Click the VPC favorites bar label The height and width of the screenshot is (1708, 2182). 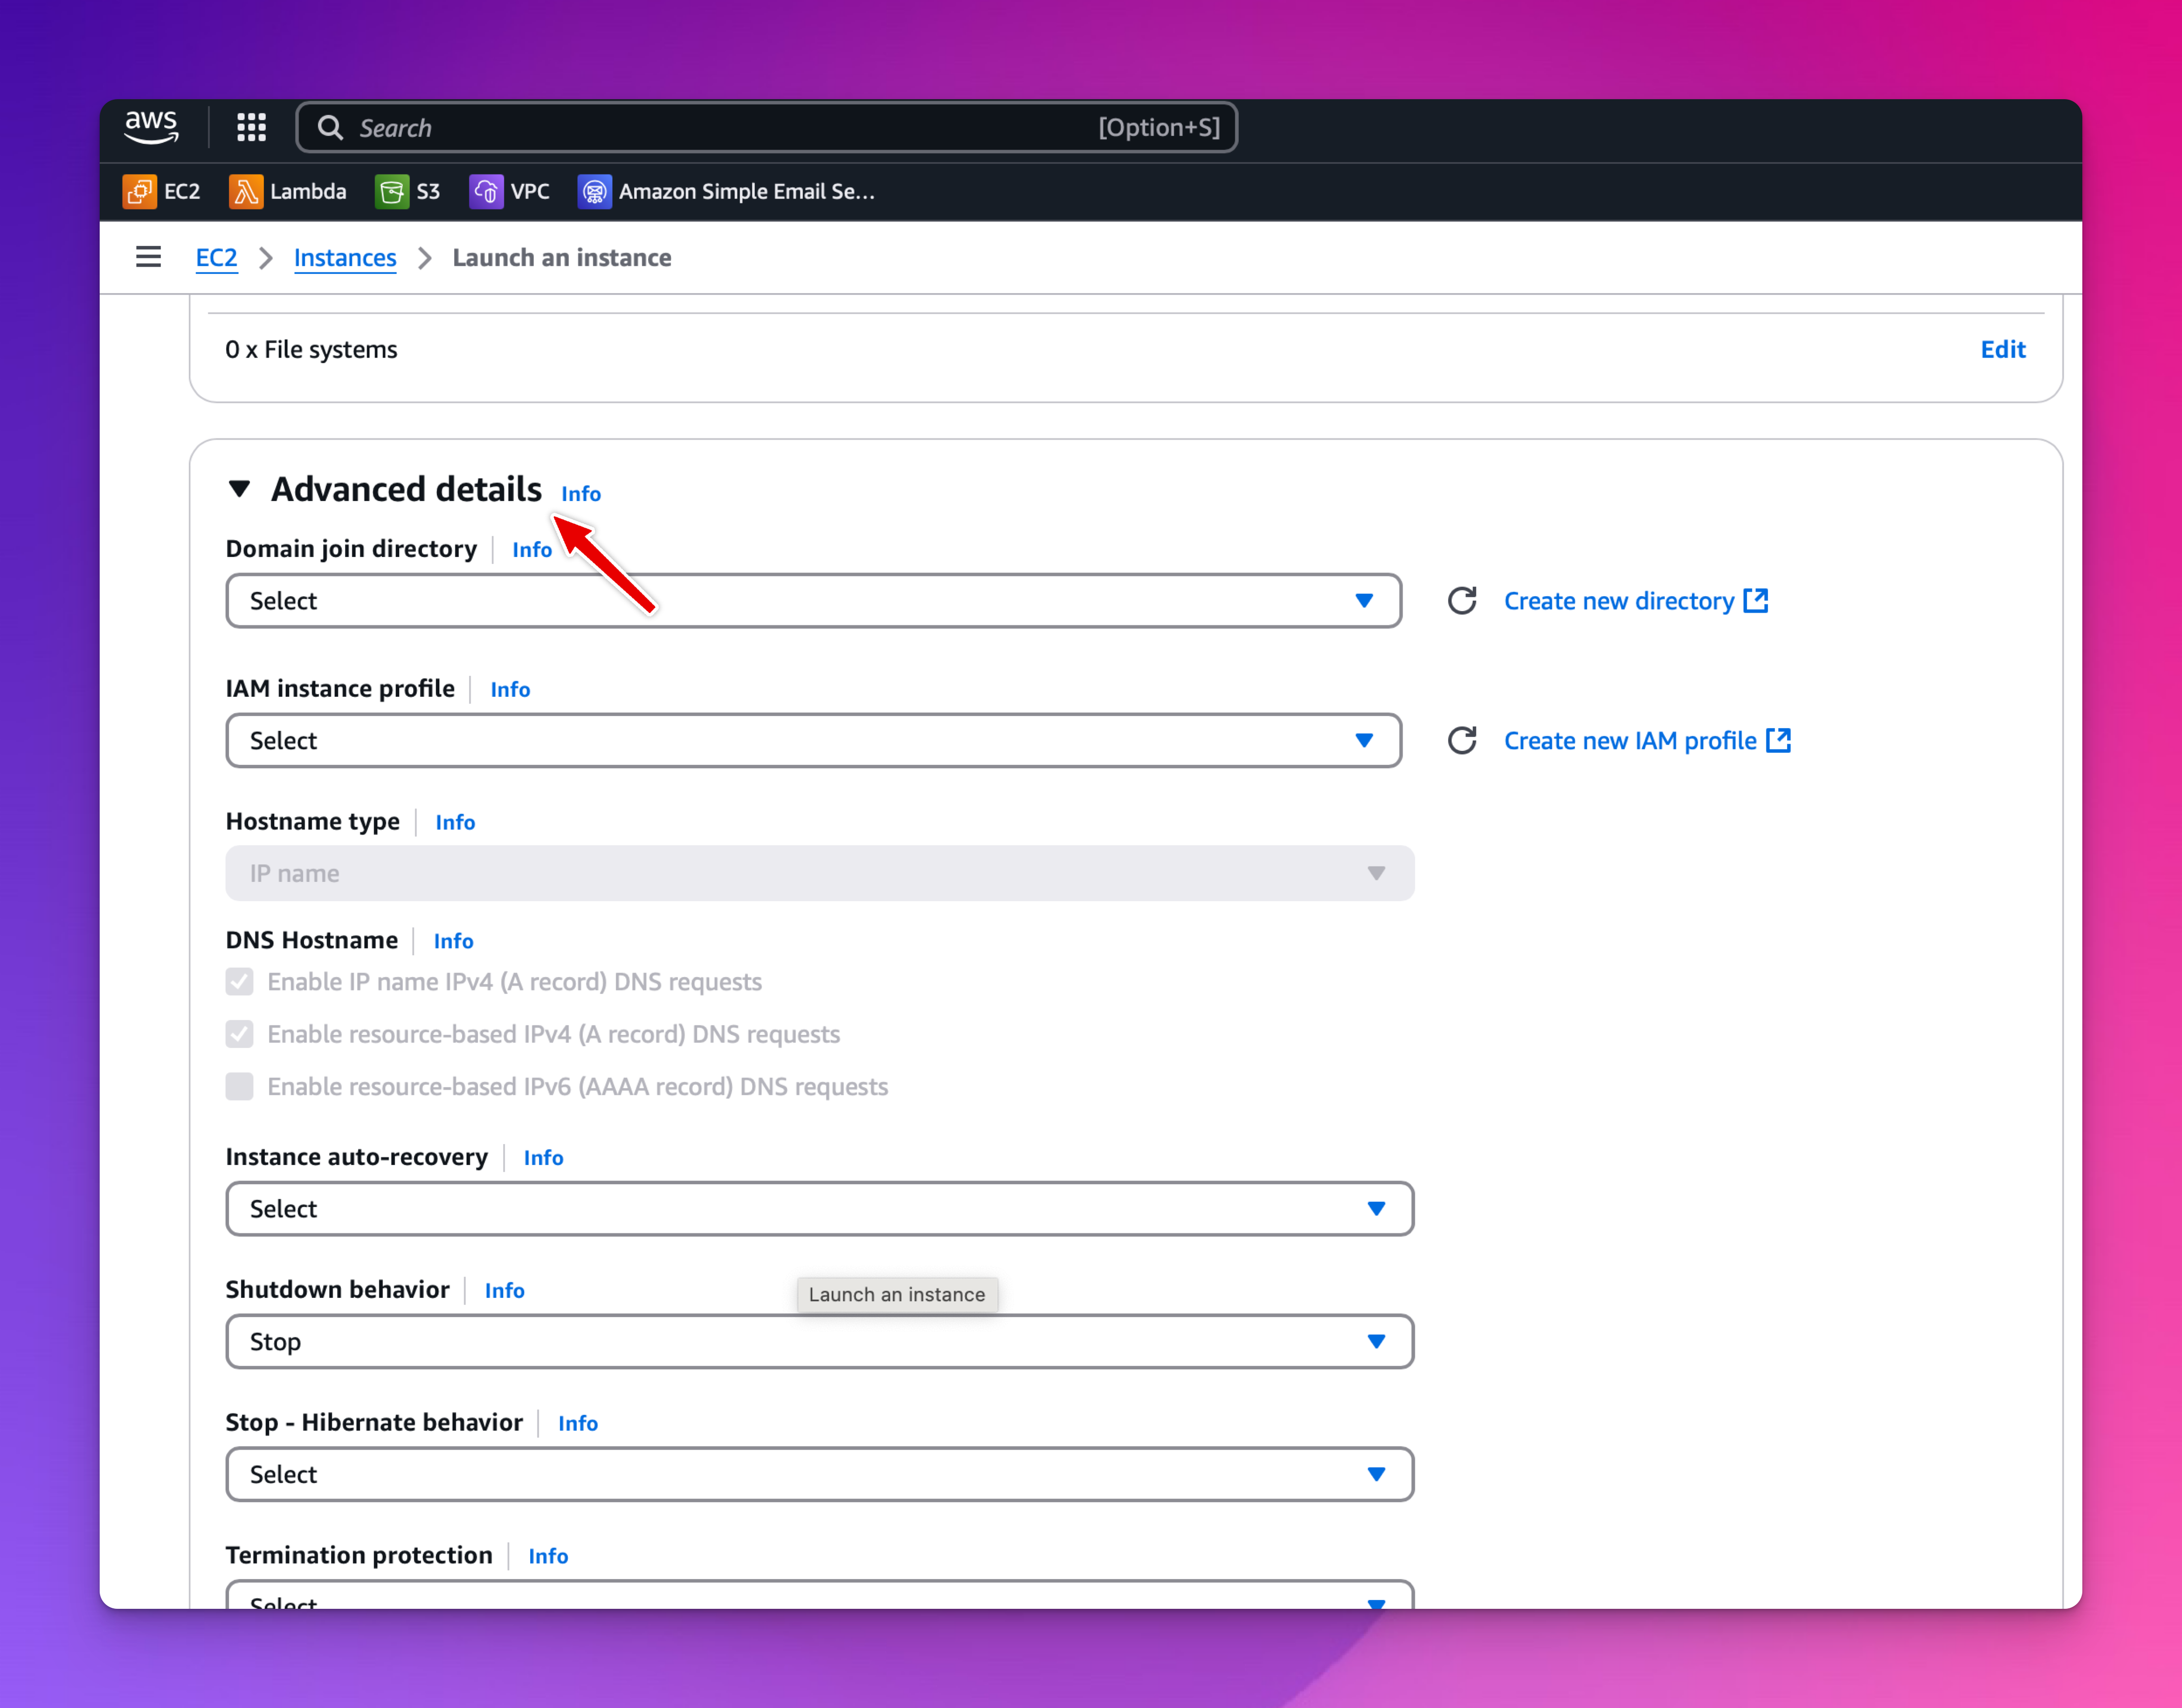pyautogui.click(x=530, y=191)
